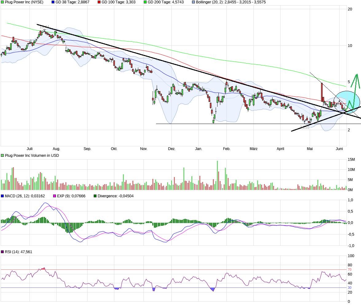The image size is (361, 305).
Task: Click the RSI (14): 47,561 label
Action: (18, 252)
